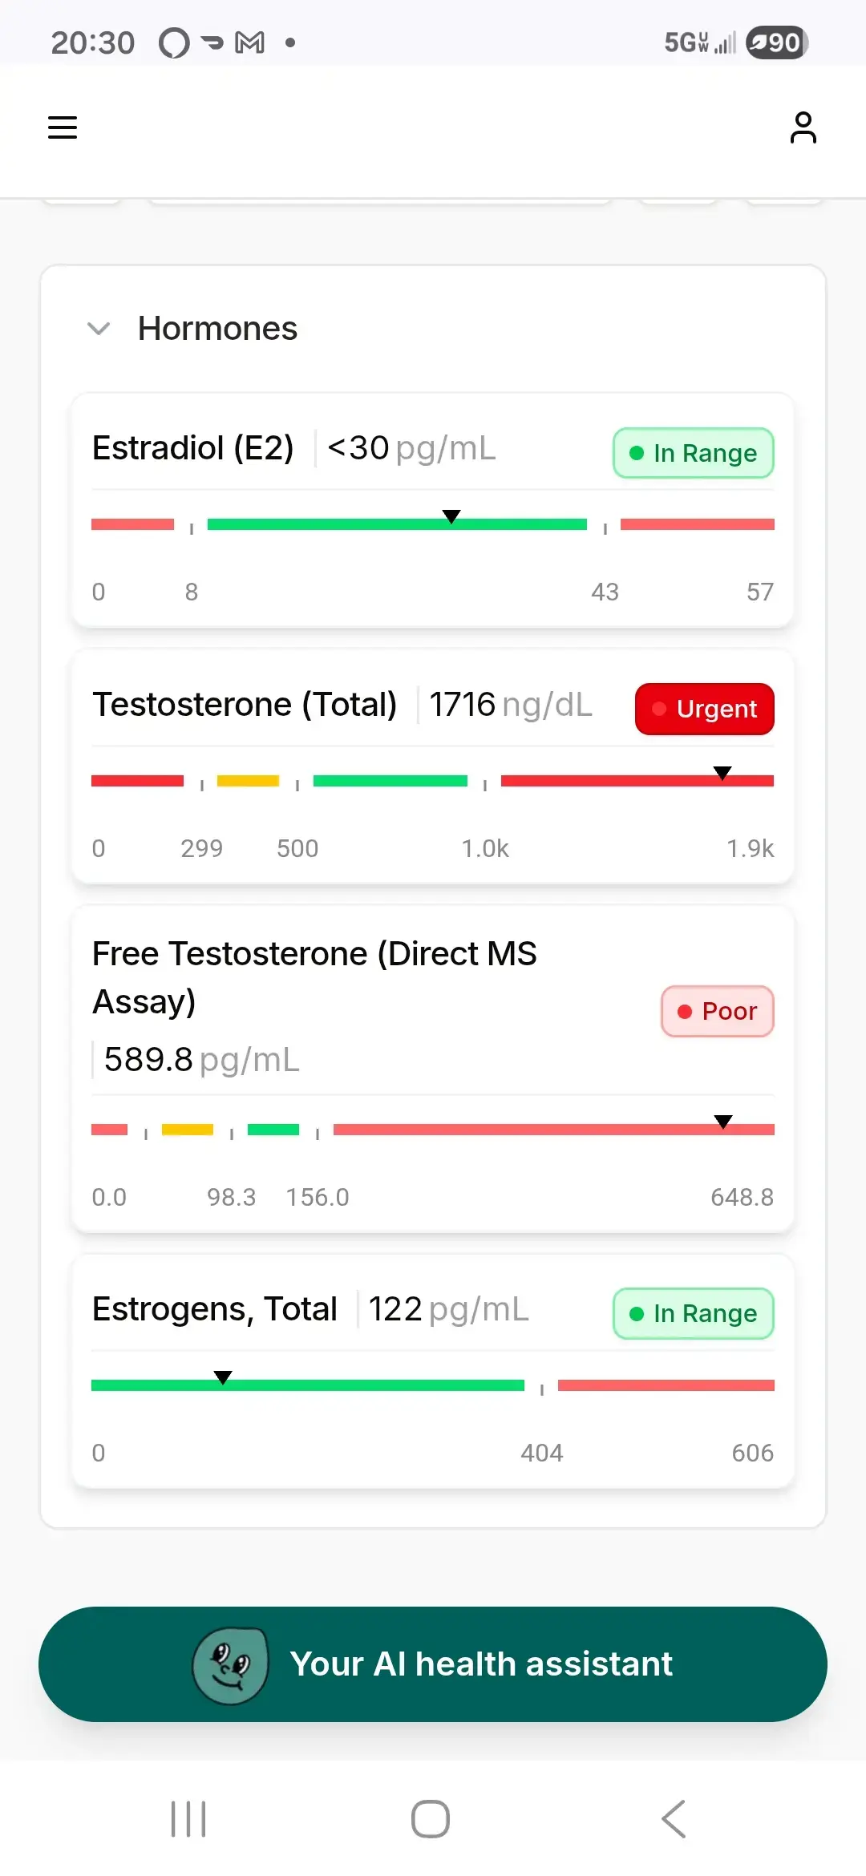Screen dimensions: 866x1876
Task: Click the Estradiol range marker triangle
Action: [x=451, y=516]
